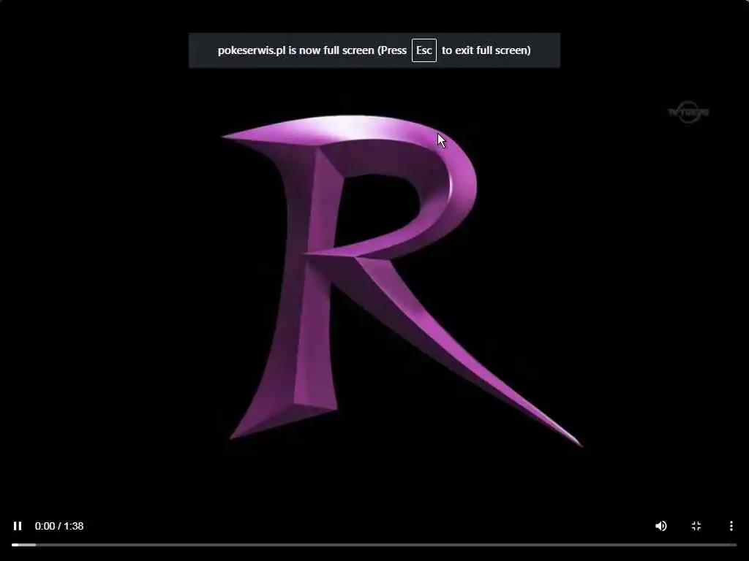This screenshot has width=749, height=561.
Task: Pause the video playback
Action: (18, 526)
